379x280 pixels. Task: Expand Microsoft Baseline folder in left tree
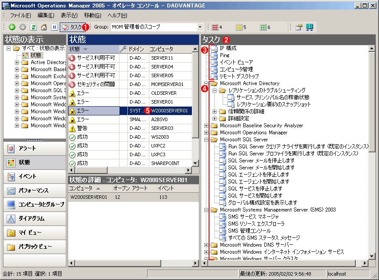click(x=17, y=69)
